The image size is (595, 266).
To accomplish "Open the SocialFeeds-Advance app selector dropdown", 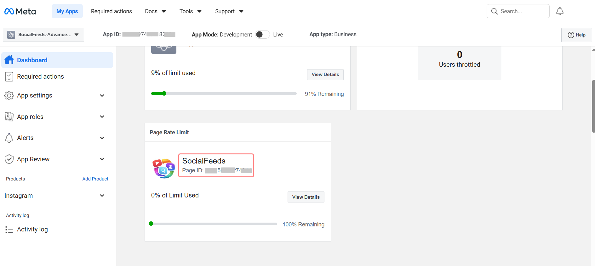I will tap(43, 35).
